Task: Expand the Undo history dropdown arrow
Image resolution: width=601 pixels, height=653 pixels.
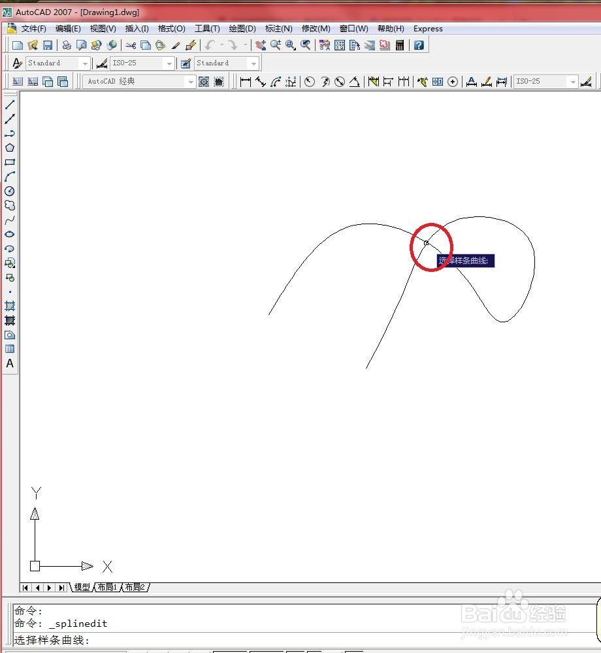Action: tap(222, 45)
